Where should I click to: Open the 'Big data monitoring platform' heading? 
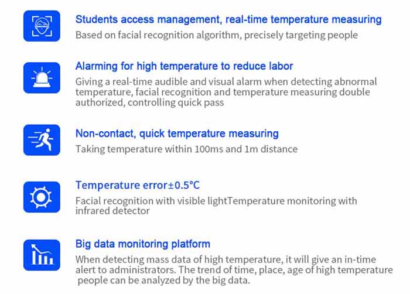pyautogui.click(x=142, y=244)
